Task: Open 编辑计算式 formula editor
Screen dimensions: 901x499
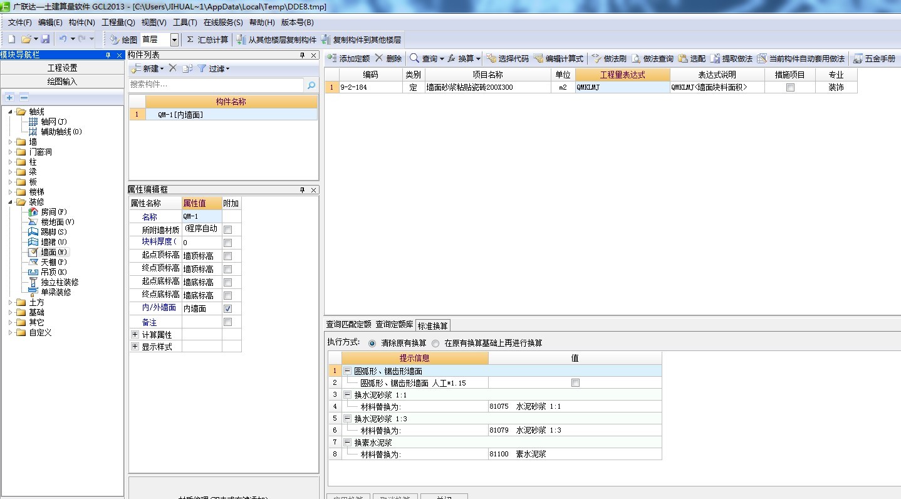Action: [559, 58]
